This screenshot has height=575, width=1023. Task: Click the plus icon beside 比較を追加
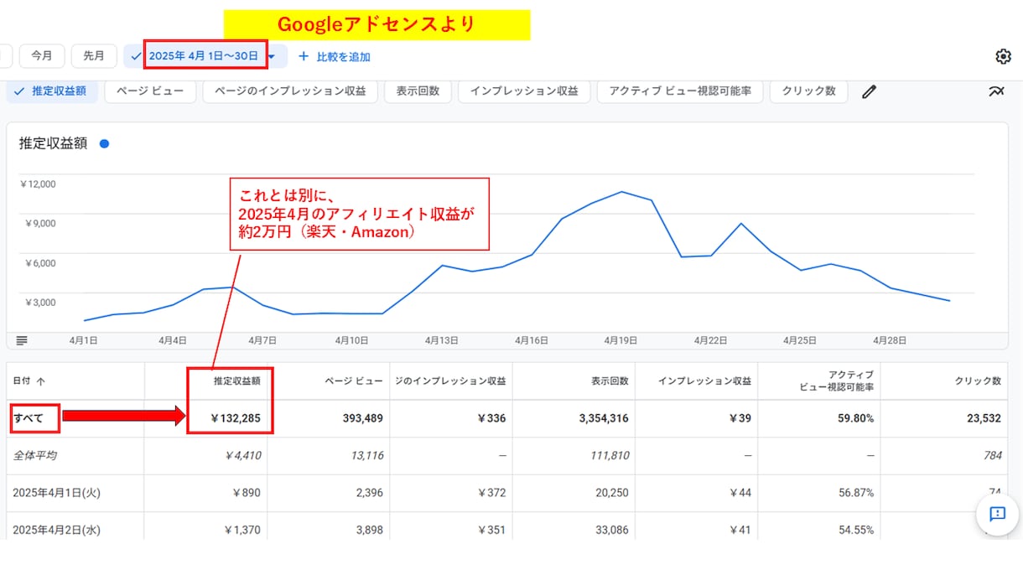[304, 56]
